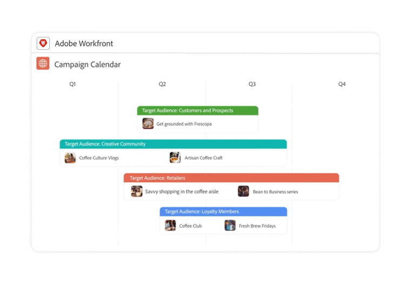Click the blue Loyalty Members audience bar
405x295 pixels.
click(x=223, y=211)
